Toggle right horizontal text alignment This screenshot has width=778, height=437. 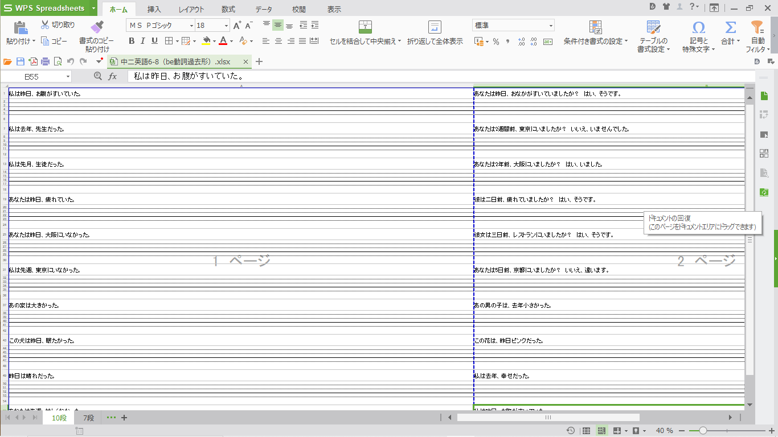(290, 41)
